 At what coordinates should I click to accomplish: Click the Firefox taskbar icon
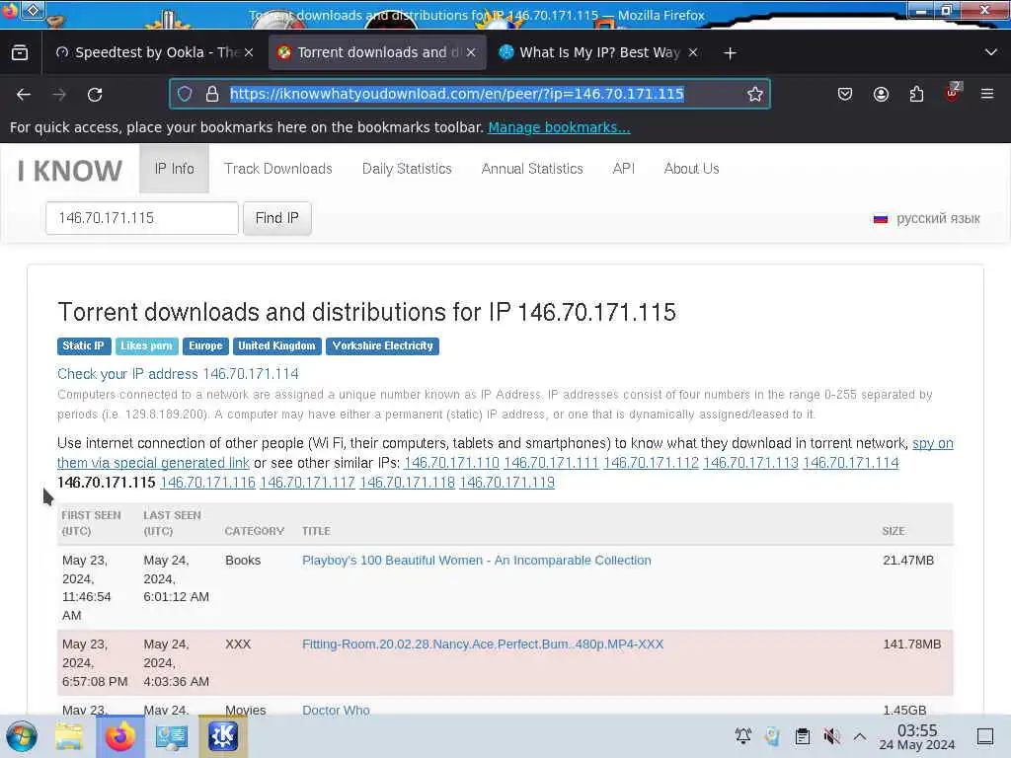[x=119, y=736]
